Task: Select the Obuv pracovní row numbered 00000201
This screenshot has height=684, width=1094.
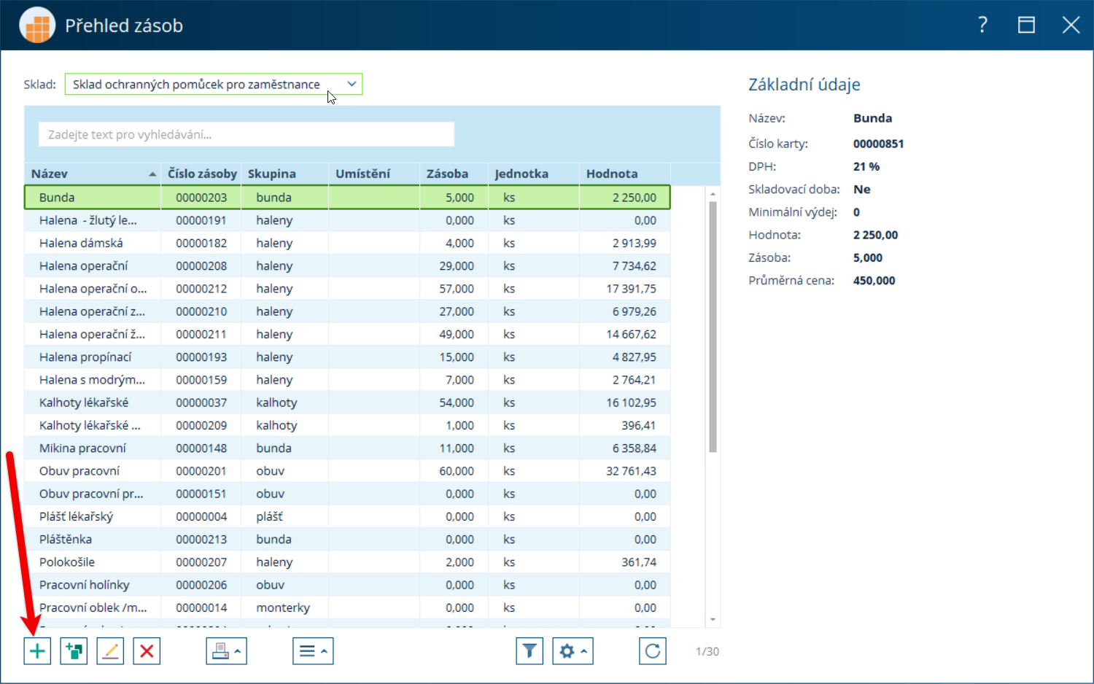Action: point(347,471)
